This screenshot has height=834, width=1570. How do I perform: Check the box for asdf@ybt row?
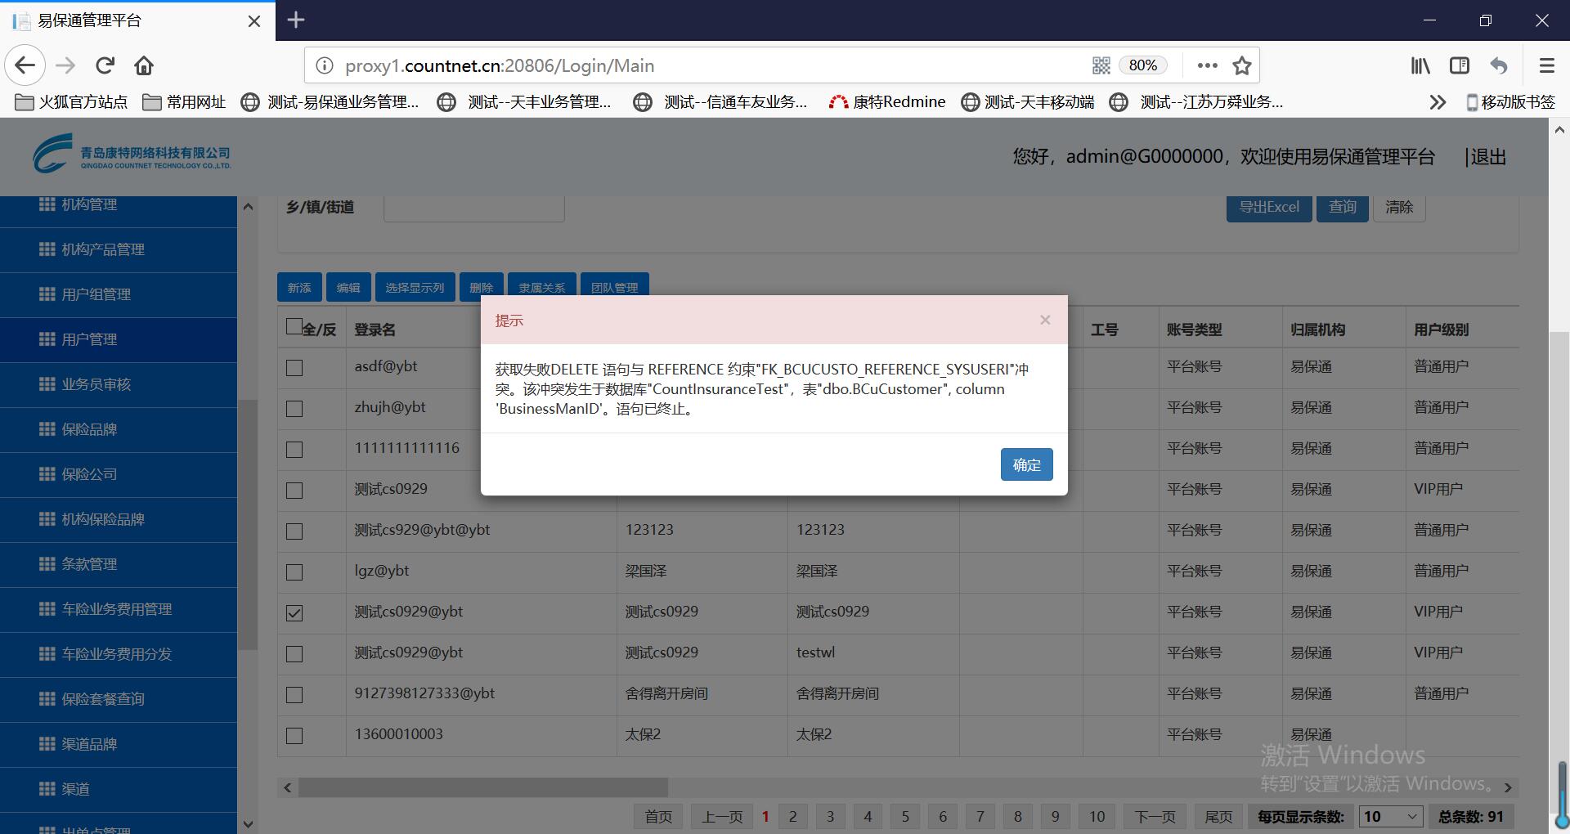[x=294, y=368]
